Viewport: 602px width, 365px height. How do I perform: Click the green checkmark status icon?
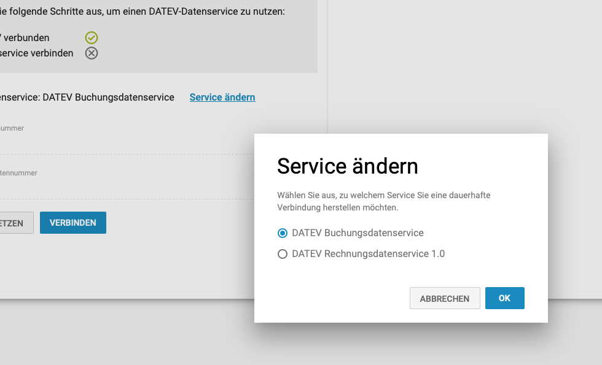[92, 37]
